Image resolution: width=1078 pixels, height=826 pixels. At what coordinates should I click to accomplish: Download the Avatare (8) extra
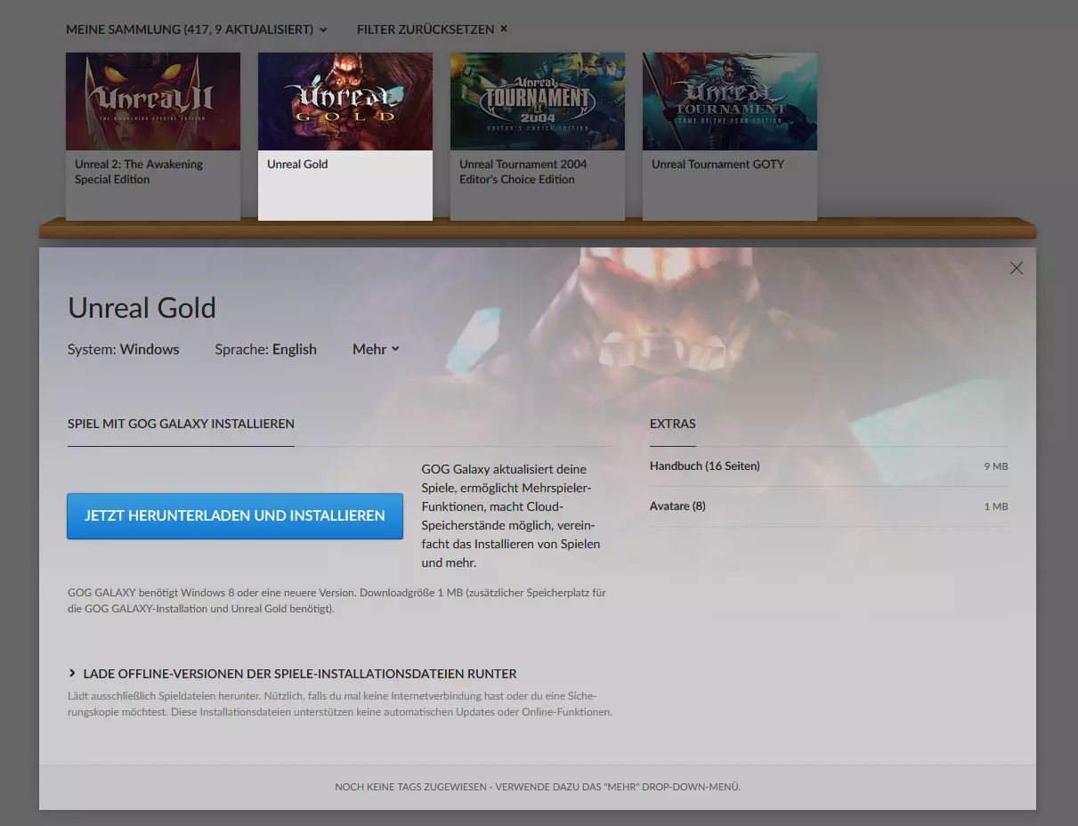[829, 506]
